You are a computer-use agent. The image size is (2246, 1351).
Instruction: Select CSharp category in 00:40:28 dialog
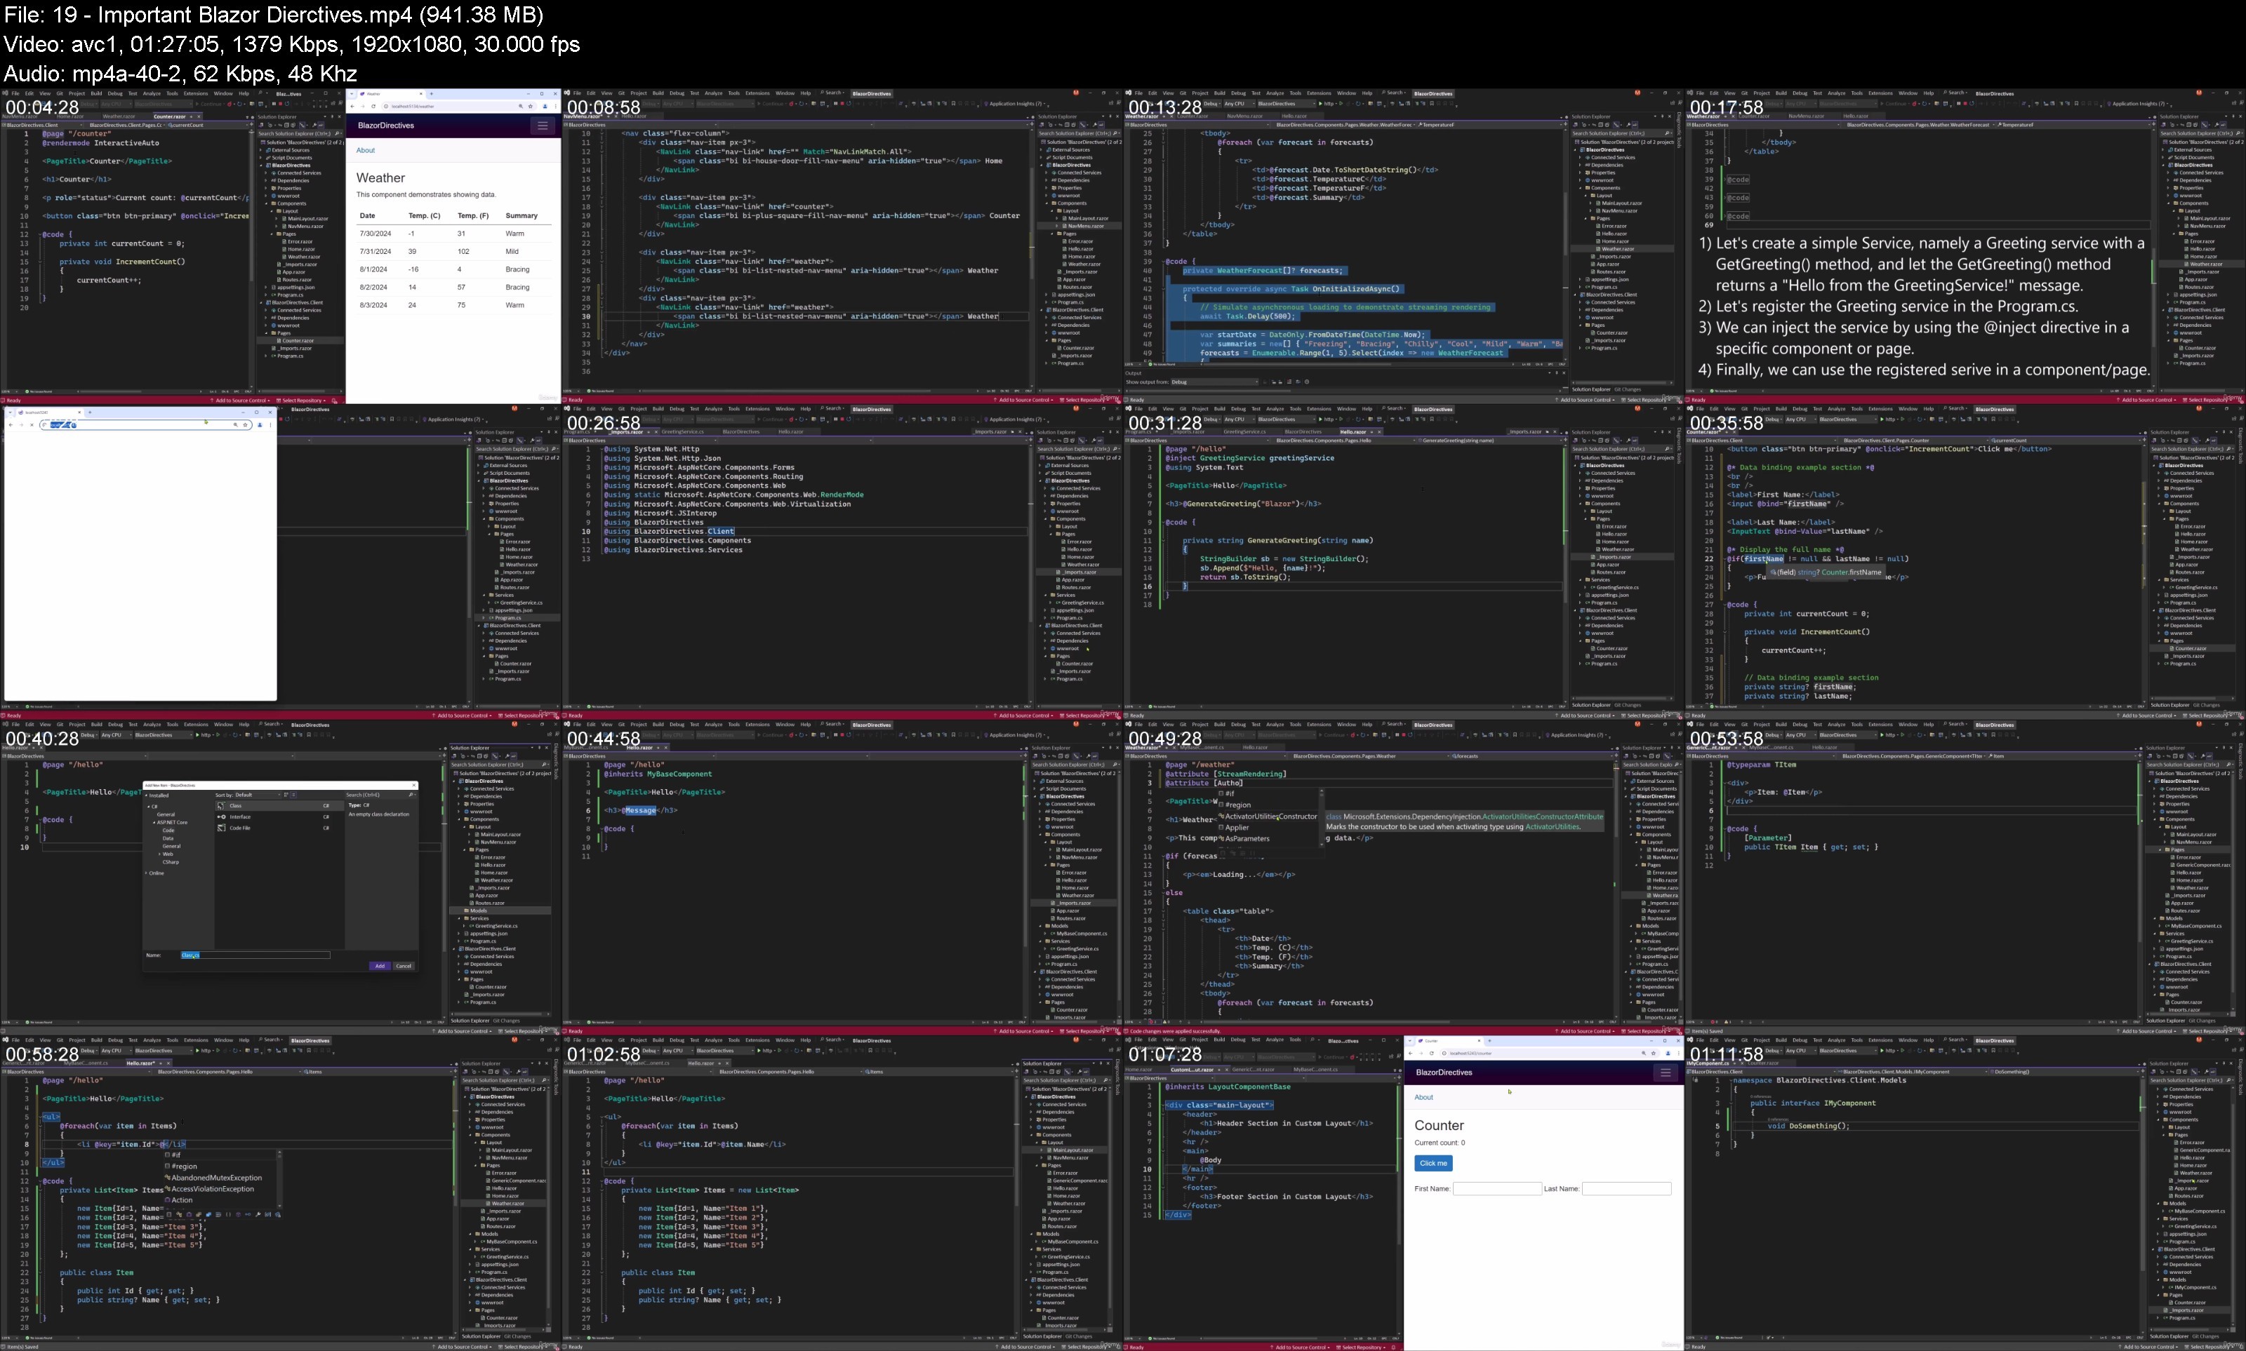(171, 862)
